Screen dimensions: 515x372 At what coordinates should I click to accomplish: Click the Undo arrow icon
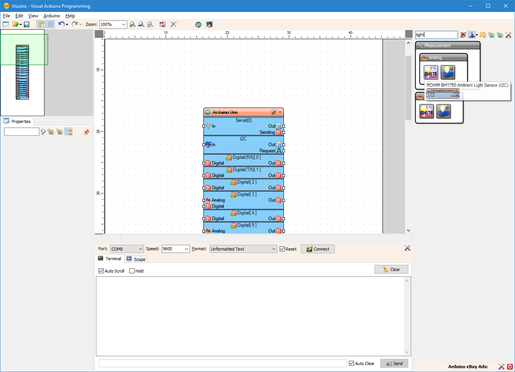[x=61, y=24]
